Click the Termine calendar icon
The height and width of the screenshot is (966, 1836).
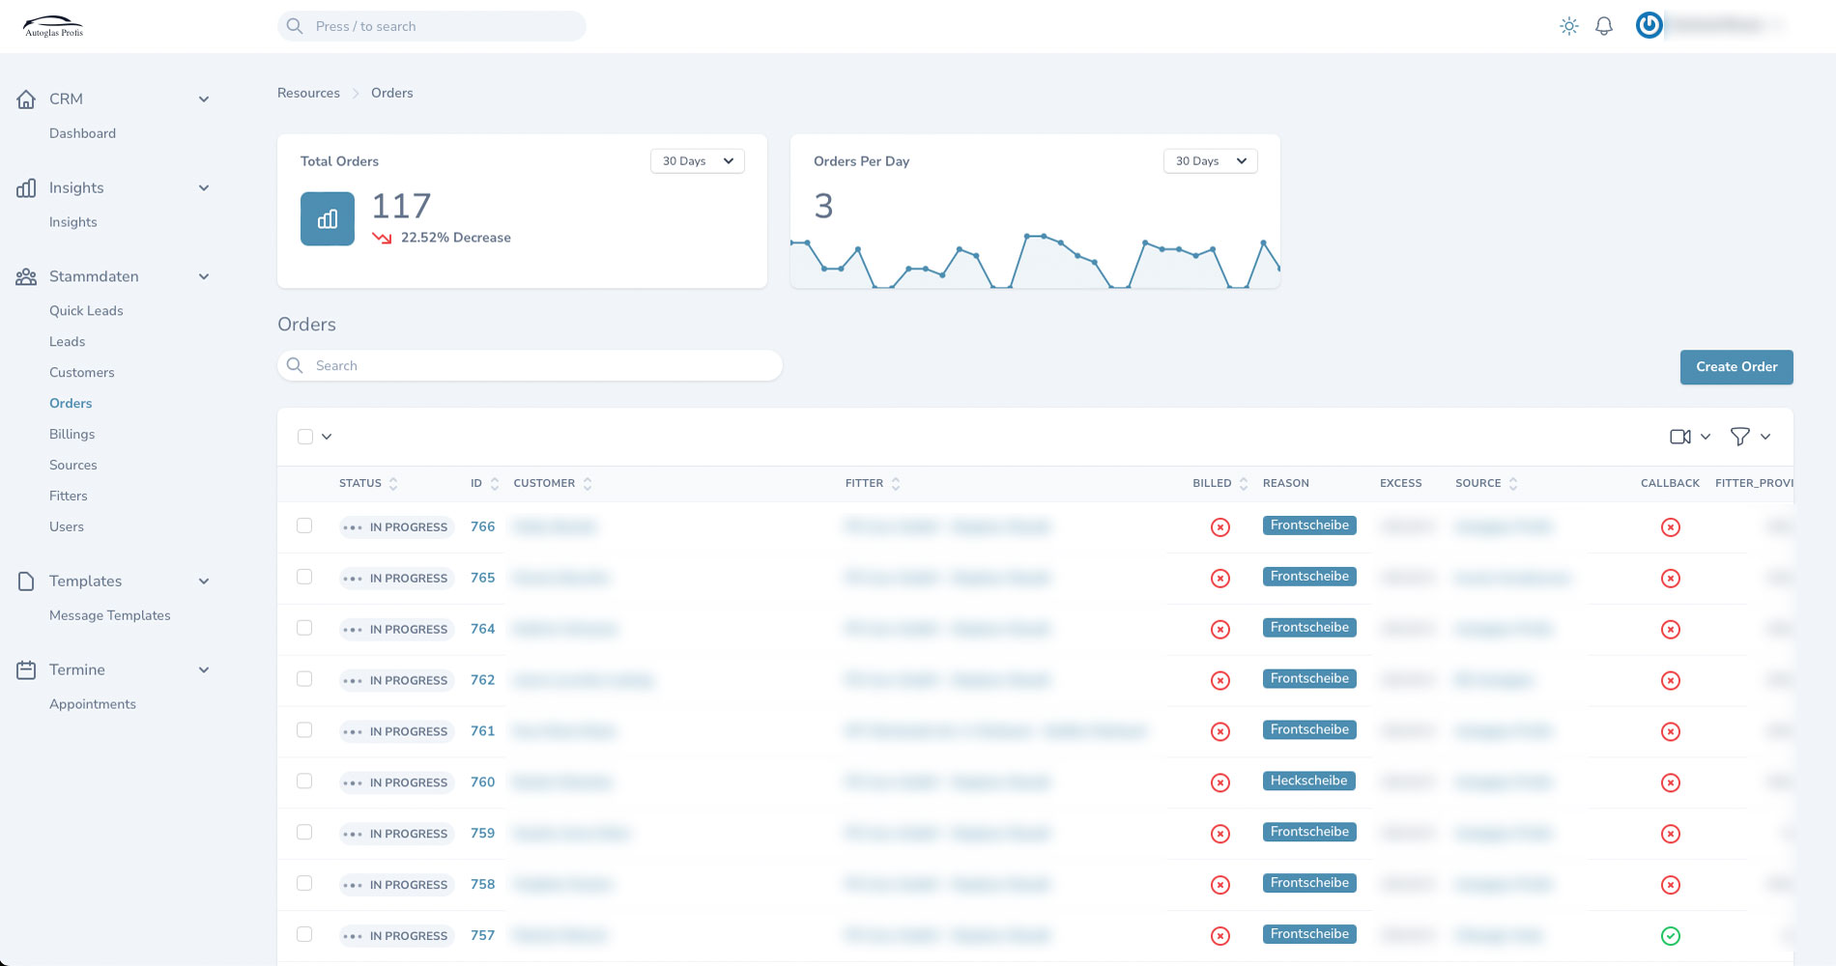27,670
